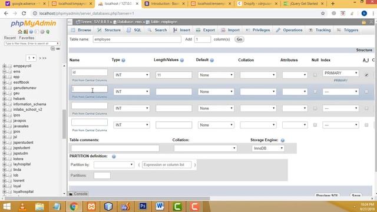
Task: Click the navigation settings gear icon
Action: click(x=42, y=32)
